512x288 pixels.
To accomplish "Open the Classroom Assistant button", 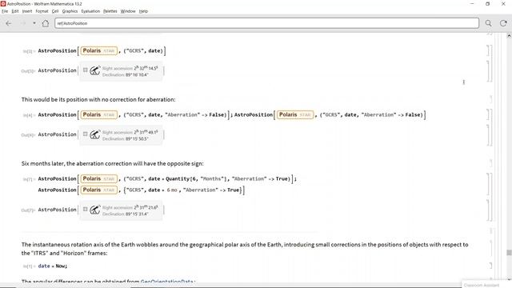I will tap(482, 285).
